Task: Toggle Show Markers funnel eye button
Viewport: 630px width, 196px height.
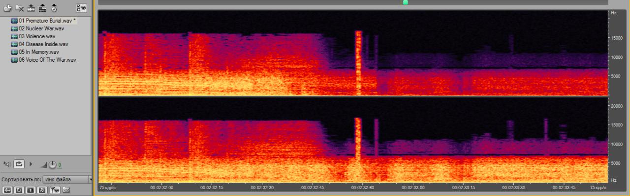Action: point(55,190)
